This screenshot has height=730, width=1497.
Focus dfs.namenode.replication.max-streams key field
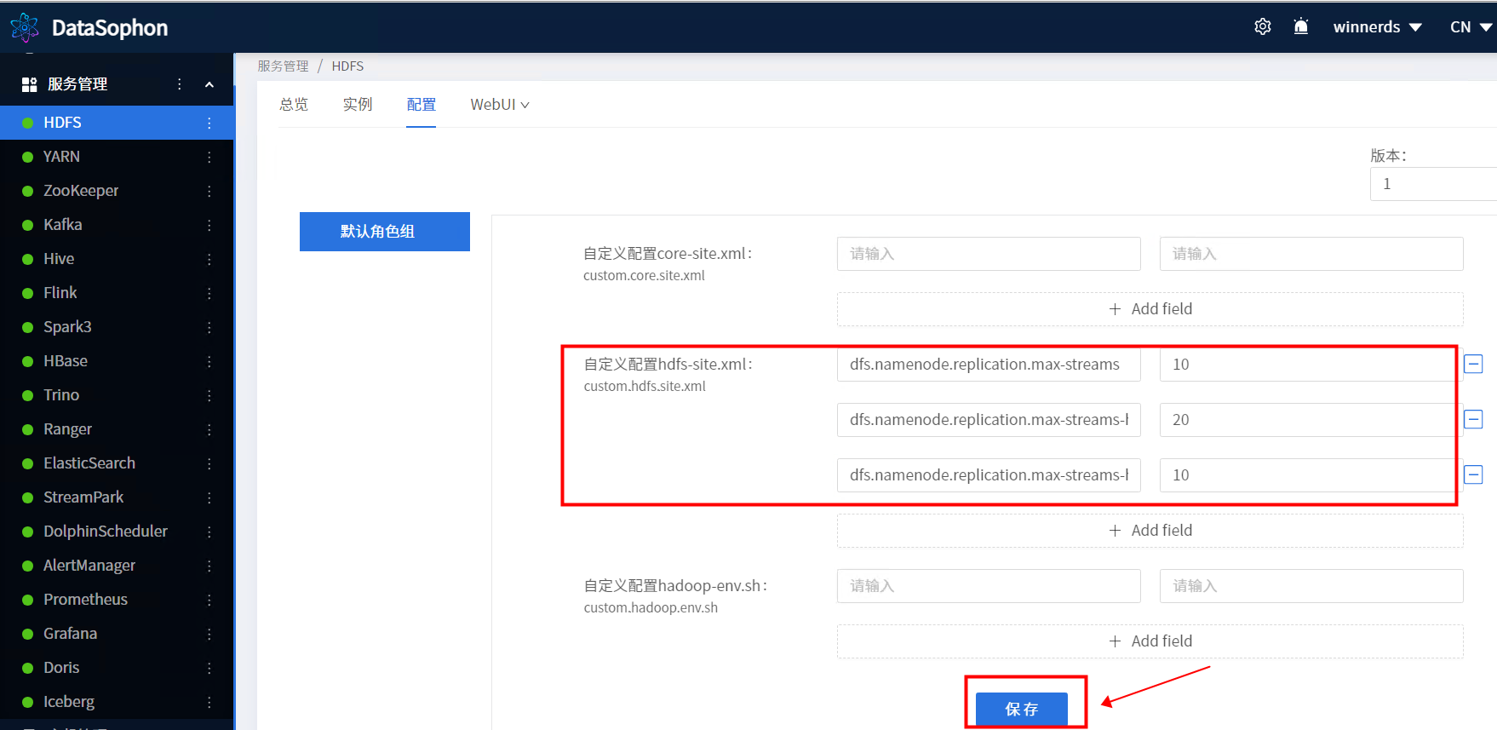[x=989, y=365]
